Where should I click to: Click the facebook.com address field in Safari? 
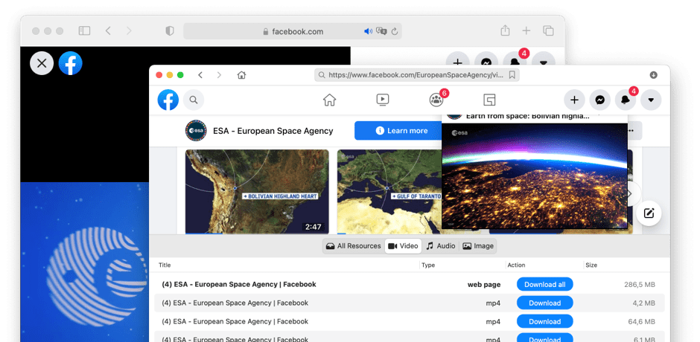[x=293, y=31]
